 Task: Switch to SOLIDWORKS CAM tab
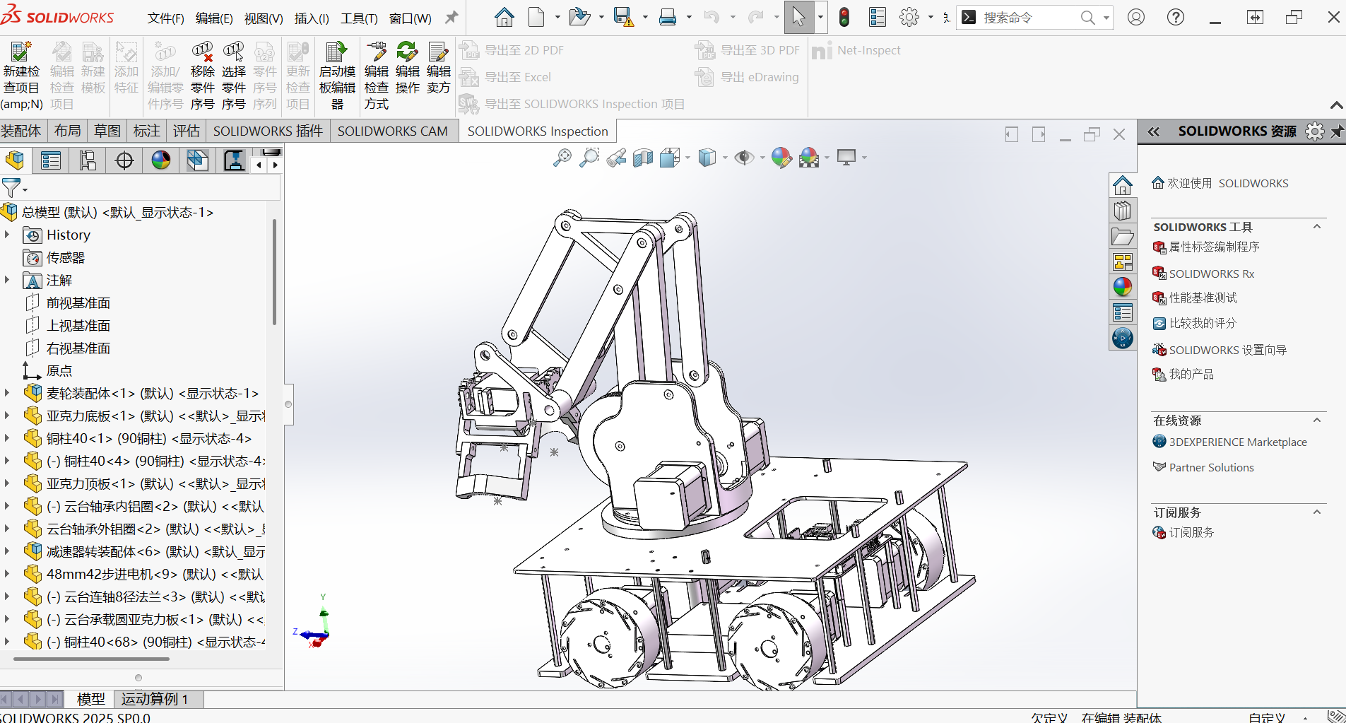click(393, 131)
